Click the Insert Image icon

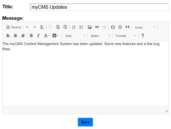click(89, 27)
